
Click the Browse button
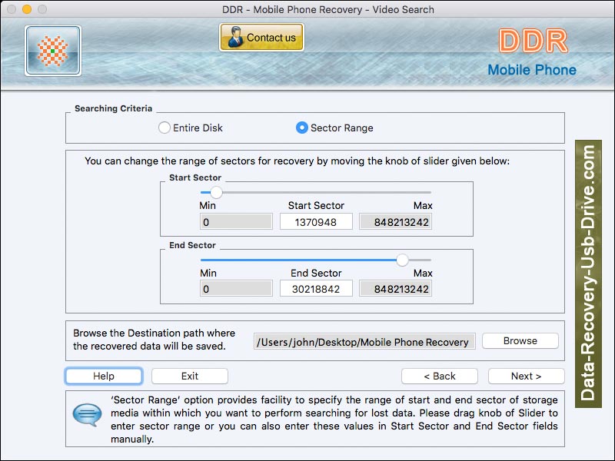coord(520,340)
